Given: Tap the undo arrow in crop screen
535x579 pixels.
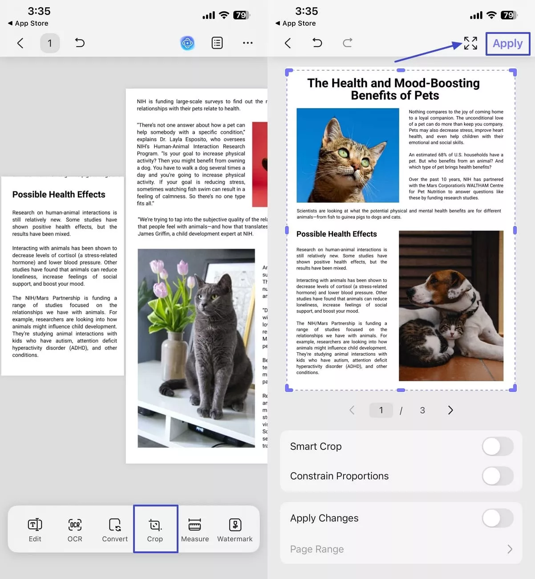Looking at the screenshot, I should (x=317, y=43).
